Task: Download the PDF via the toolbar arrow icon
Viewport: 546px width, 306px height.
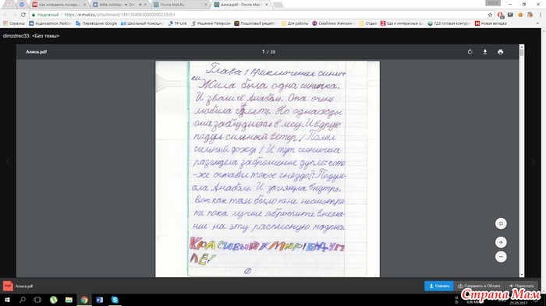Action: [485, 52]
